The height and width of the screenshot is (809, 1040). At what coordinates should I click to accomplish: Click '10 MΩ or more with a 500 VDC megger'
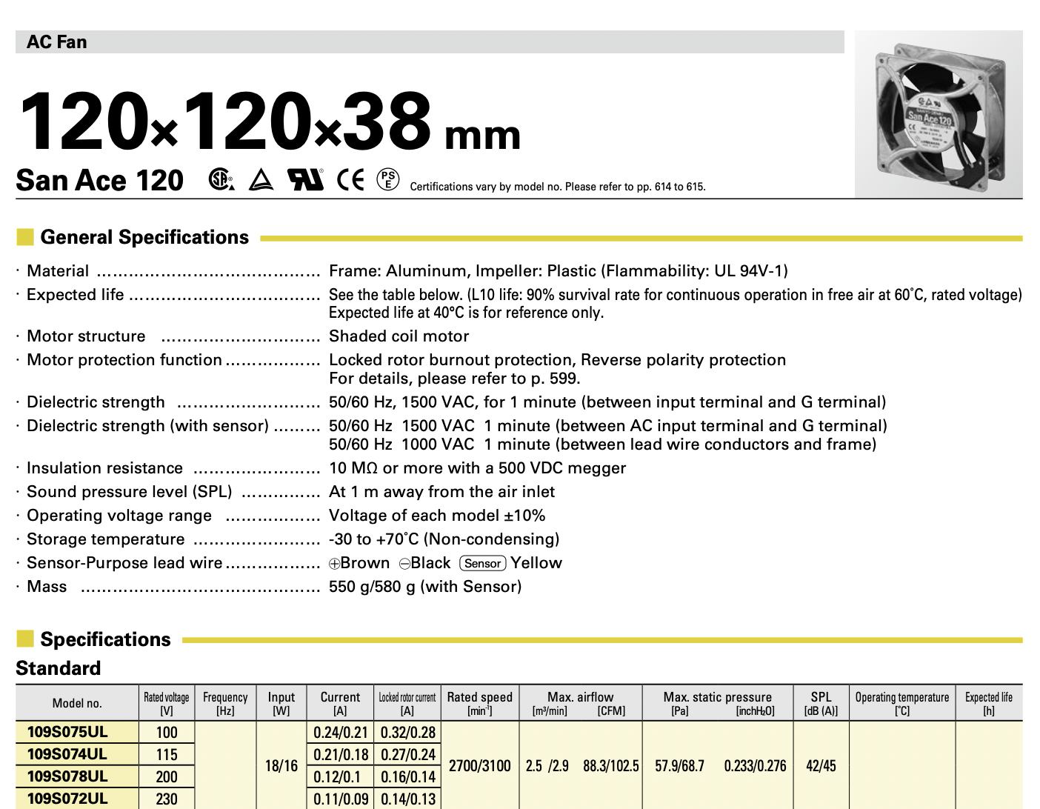click(x=477, y=468)
